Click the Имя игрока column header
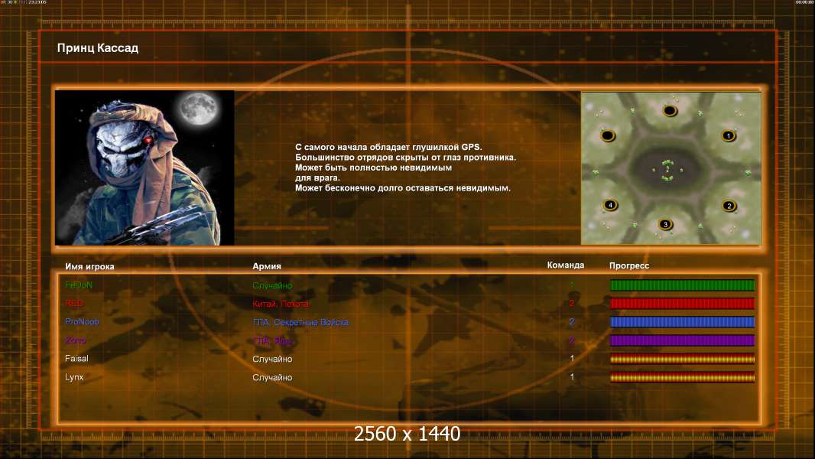Viewport: 815px width, 459px height. (89, 266)
